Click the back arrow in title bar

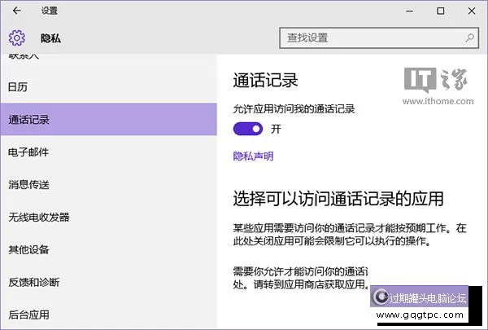pyautogui.click(x=17, y=11)
